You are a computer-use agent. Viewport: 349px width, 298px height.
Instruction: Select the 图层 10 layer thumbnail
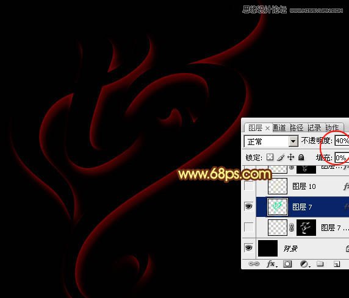point(278,186)
